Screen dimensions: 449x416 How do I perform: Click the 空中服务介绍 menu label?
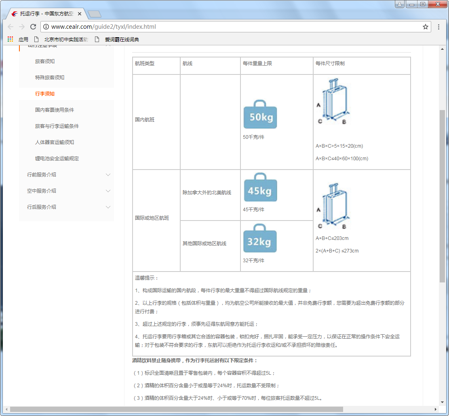coord(42,191)
